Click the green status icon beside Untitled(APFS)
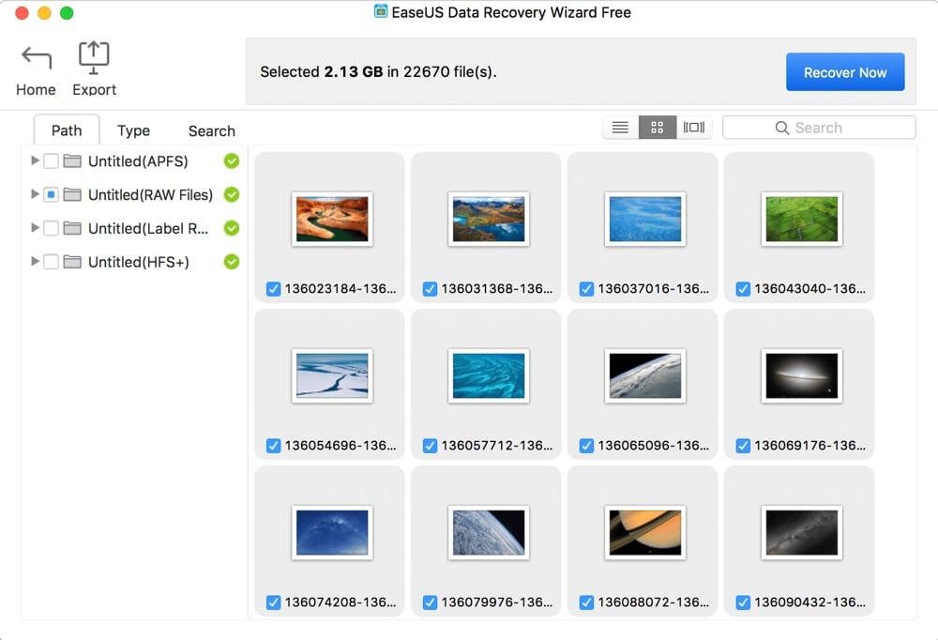 pos(231,160)
